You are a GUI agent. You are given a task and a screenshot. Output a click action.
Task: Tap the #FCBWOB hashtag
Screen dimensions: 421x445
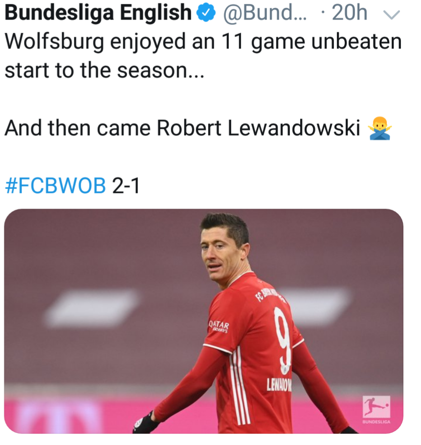click(x=56, y=186)
